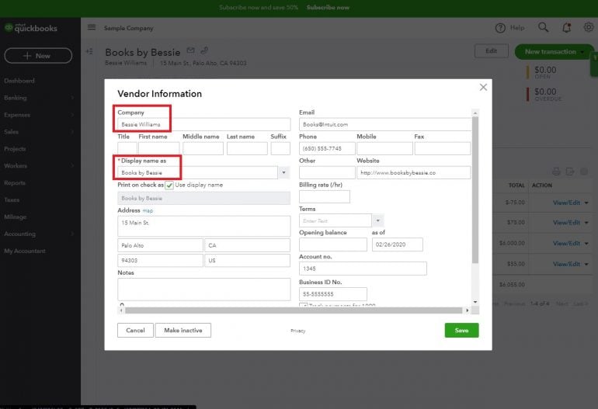Check the notifications bell
Image resolution: width=598 pixels, height=409 pixels.
[566, 27]
